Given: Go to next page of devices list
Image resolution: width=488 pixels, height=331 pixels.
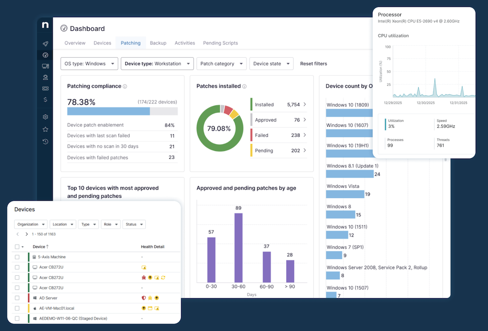Looking at the screenshot, I should pyautogui.click(x=26, y=234).
